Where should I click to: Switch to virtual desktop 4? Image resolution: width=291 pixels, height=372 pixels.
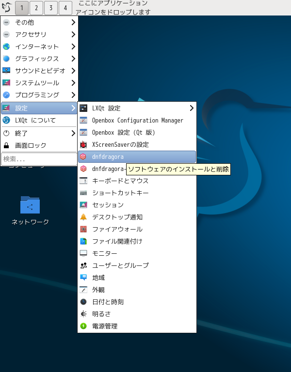pos(65,8)
